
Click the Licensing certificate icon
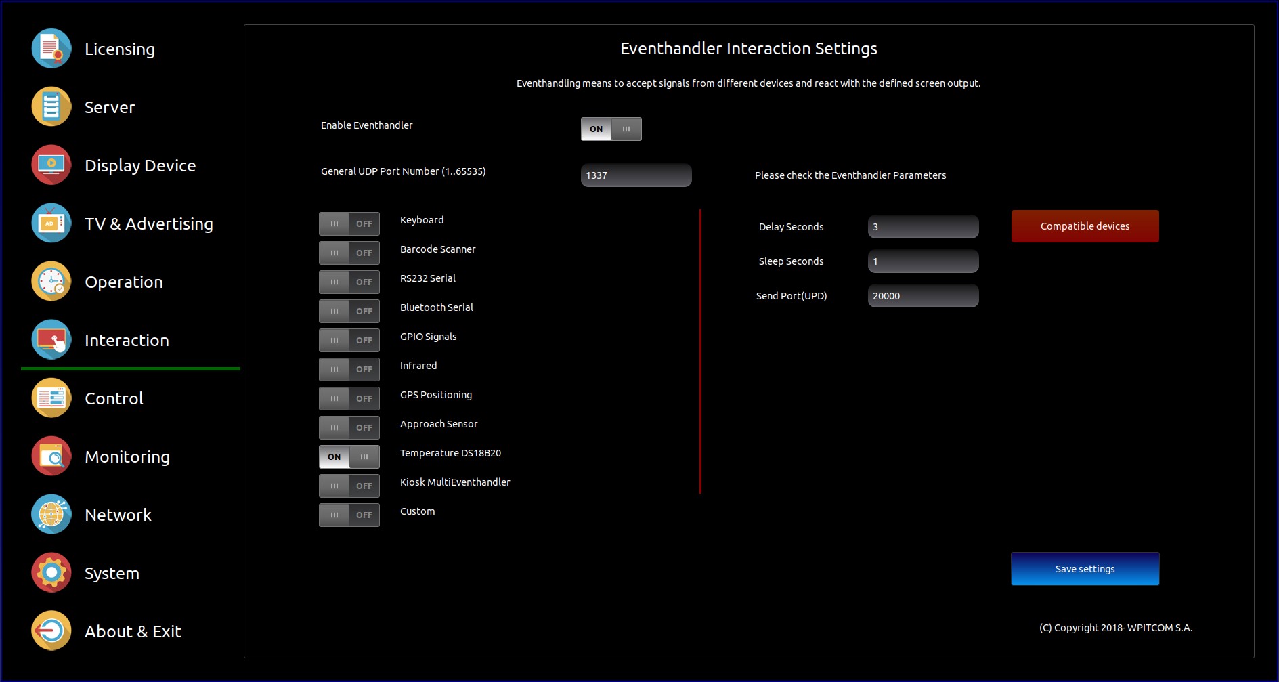pos(51,49)
